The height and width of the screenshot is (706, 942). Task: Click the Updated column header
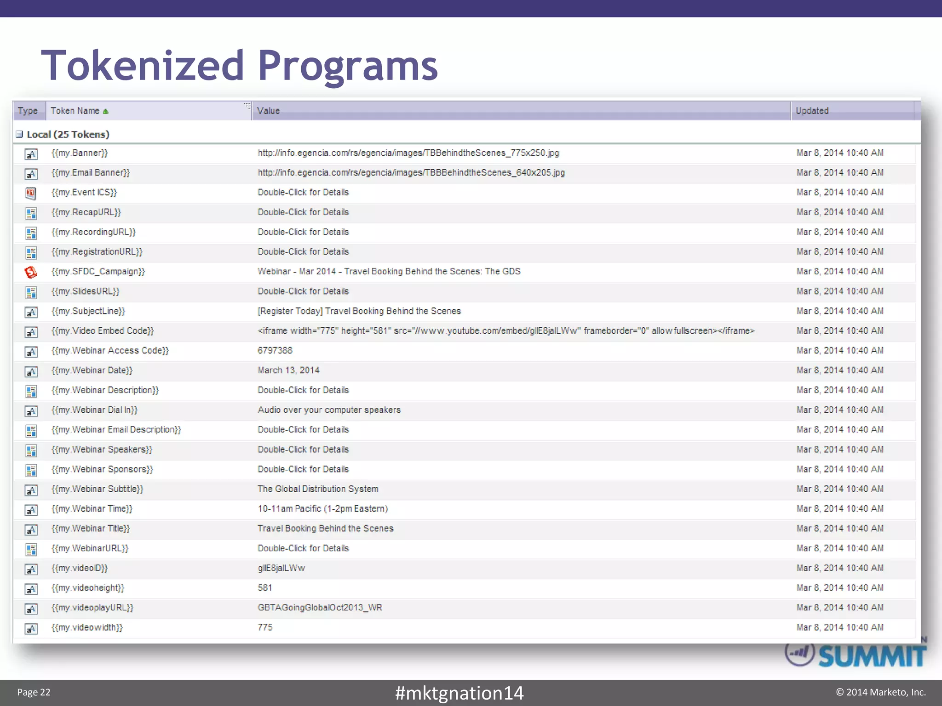point(852,111)
